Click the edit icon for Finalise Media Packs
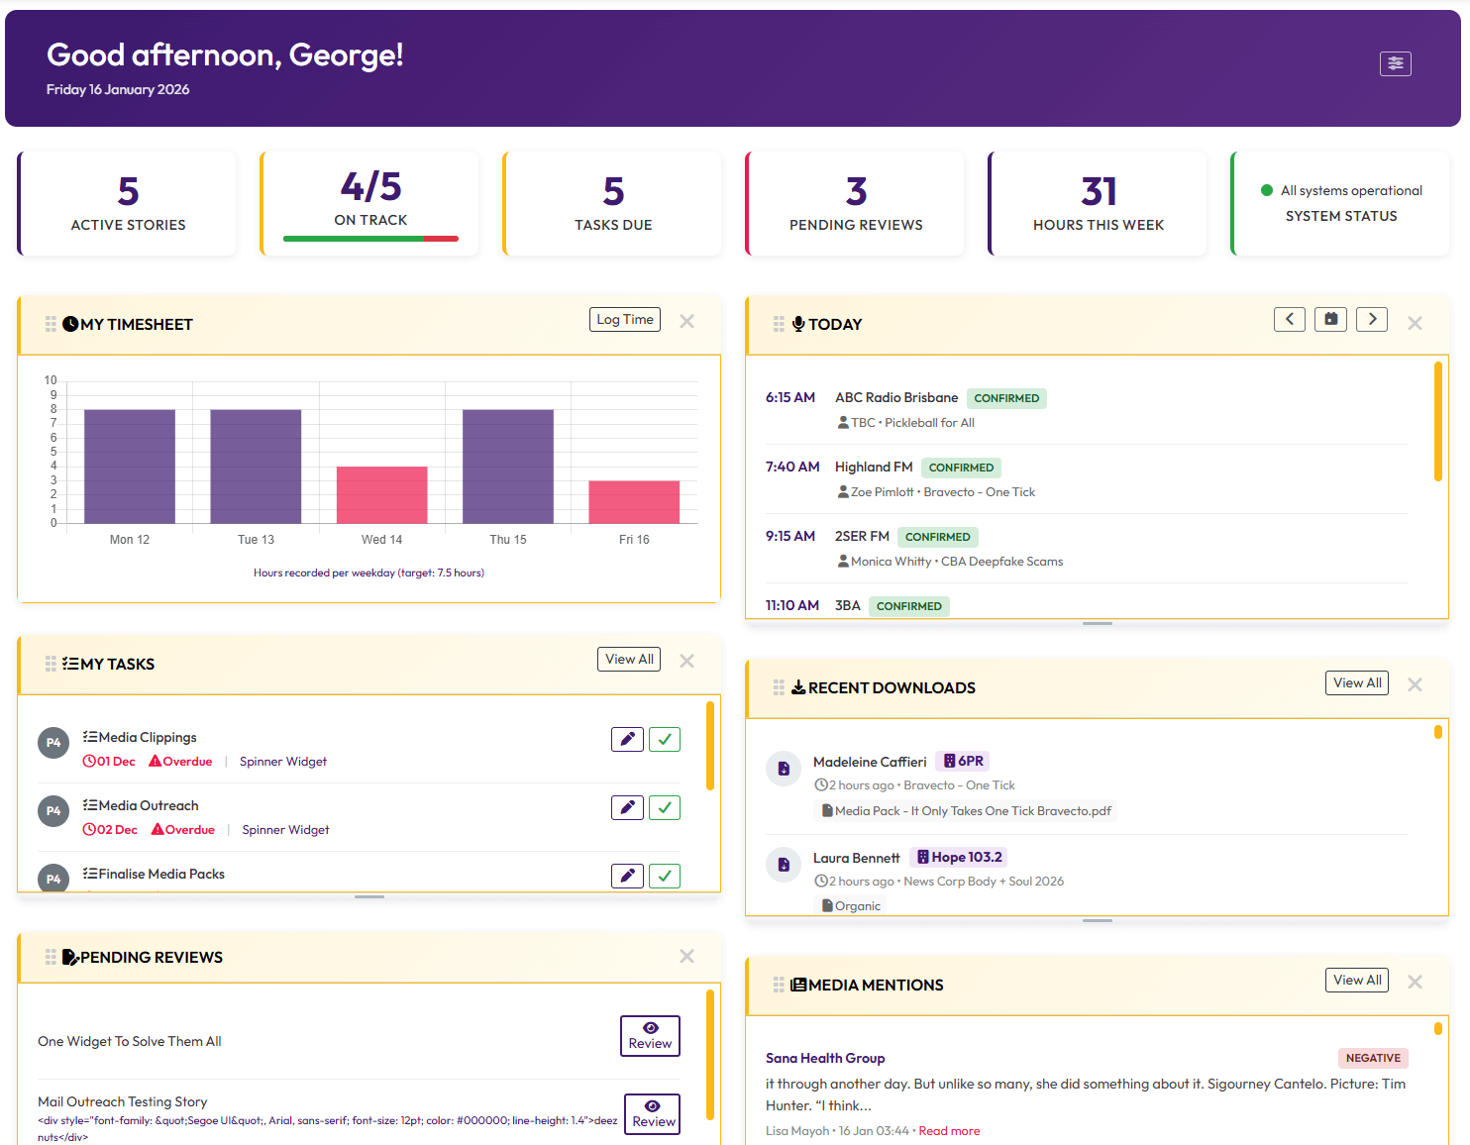This screenshot has width=1470, height=1145. tap(627, 876)
